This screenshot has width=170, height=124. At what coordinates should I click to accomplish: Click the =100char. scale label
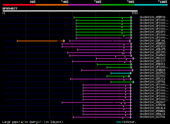[x=129, y=122]
